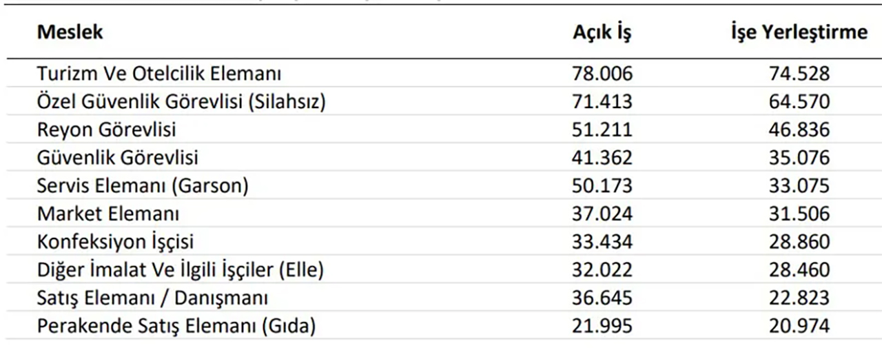Click the 71.413 value
This screenshot has height=348, width=882.
[602, 102]
